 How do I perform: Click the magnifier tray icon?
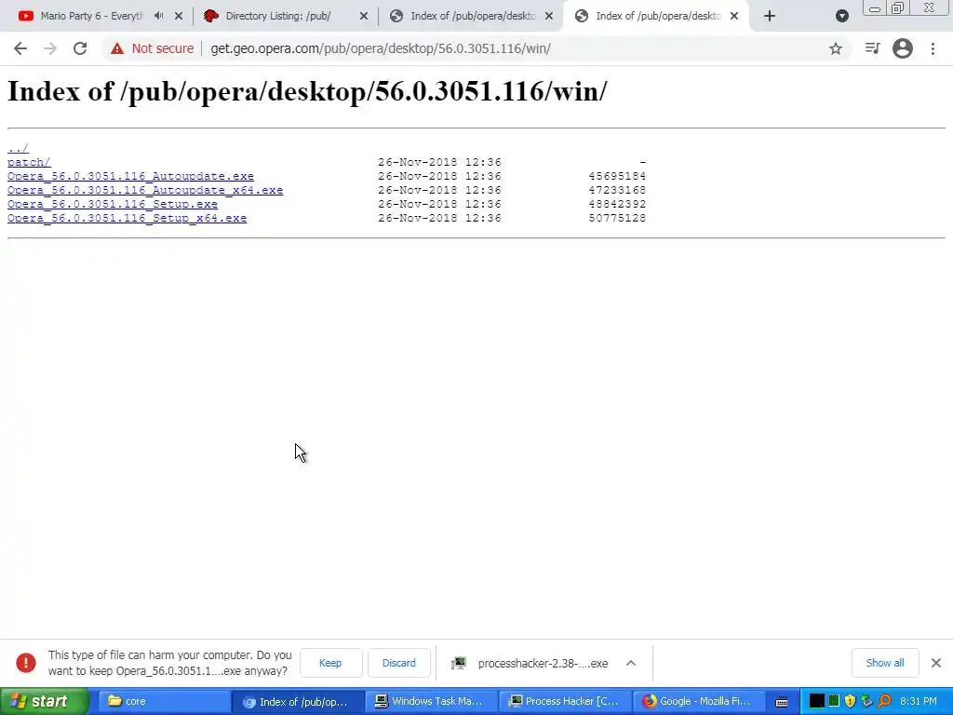coord(884,701)
